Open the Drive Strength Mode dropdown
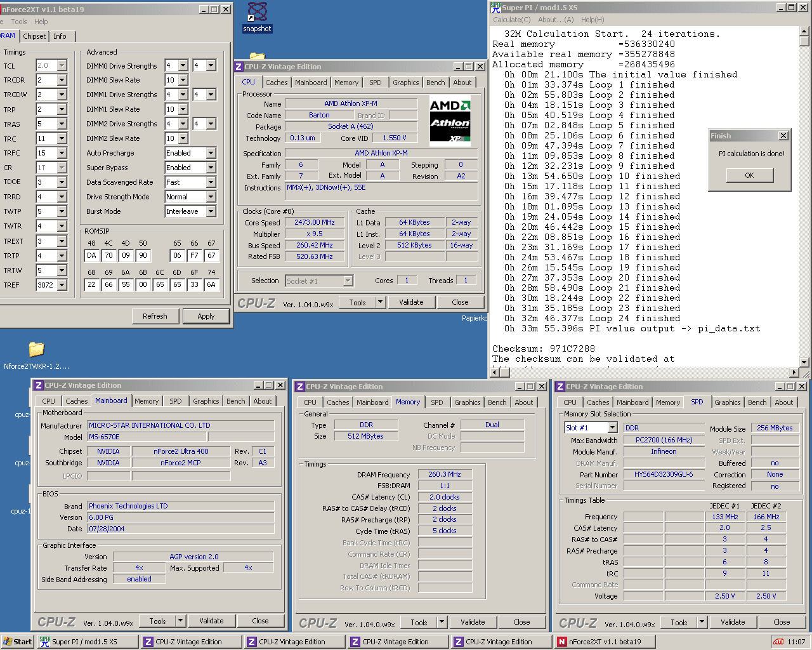Screen dimensions: 812x650 [211, 197]
